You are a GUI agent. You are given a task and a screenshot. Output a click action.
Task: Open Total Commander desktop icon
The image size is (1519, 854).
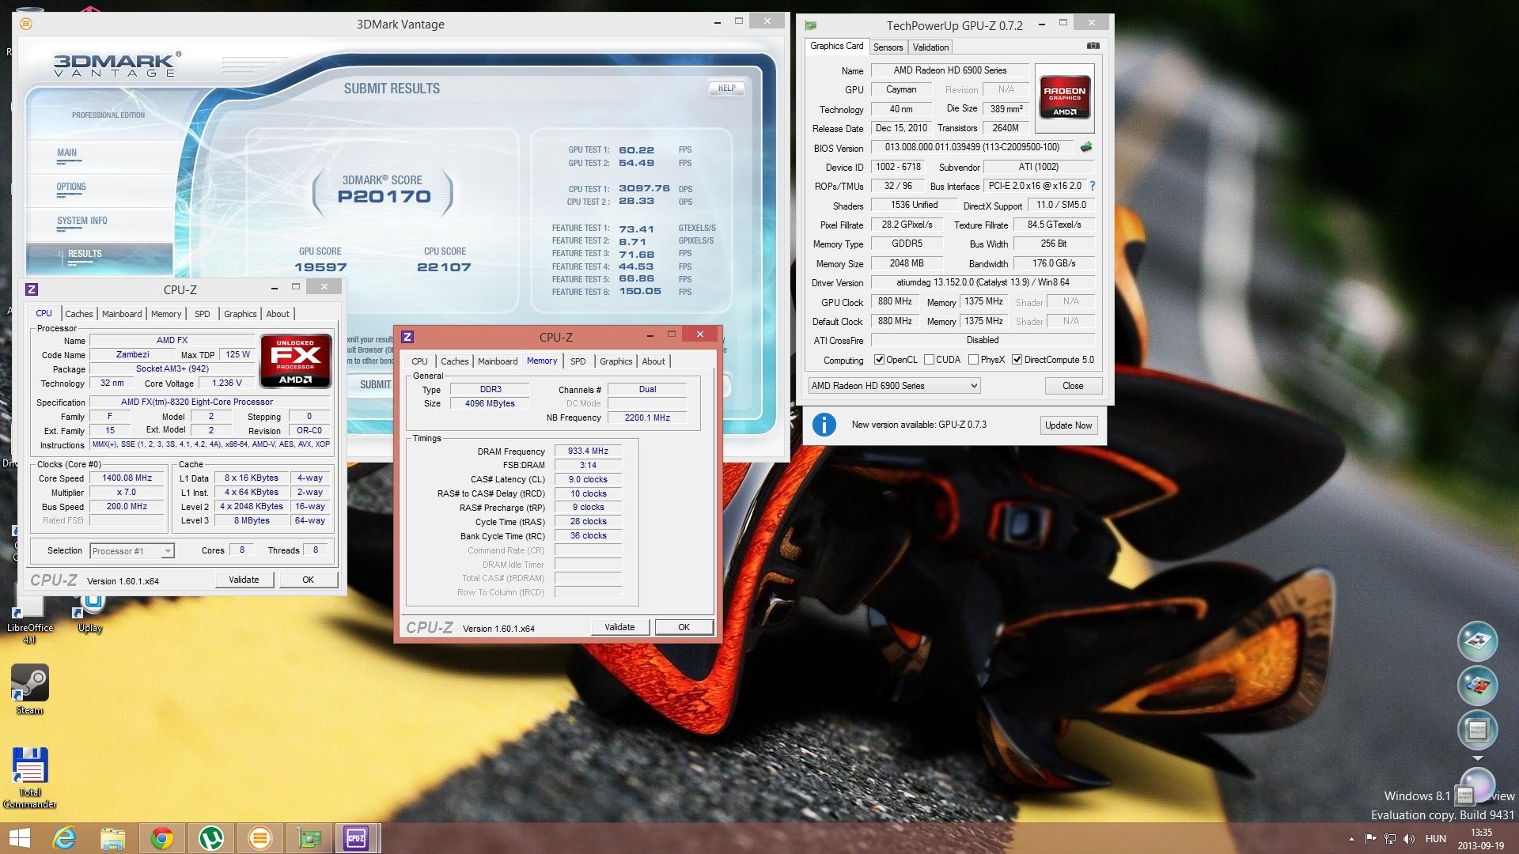pyautogui.click(x=29, y=769)
